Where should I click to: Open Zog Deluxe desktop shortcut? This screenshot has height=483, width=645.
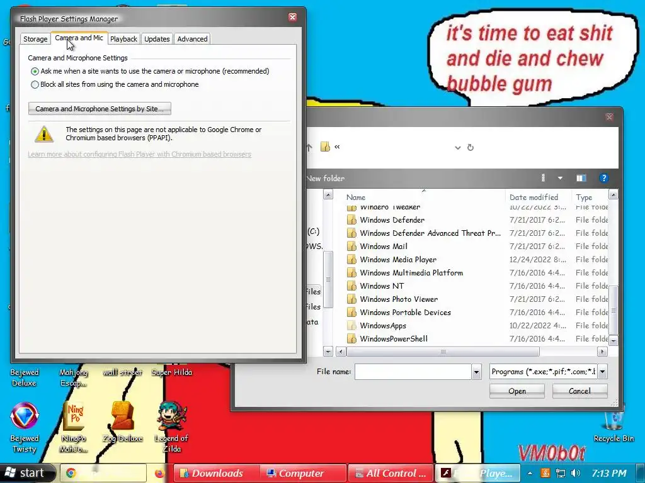click(x=123, y=422)
